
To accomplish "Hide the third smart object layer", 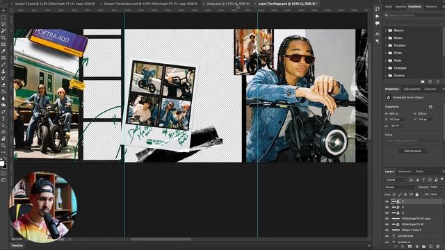I will coord(387,213).
